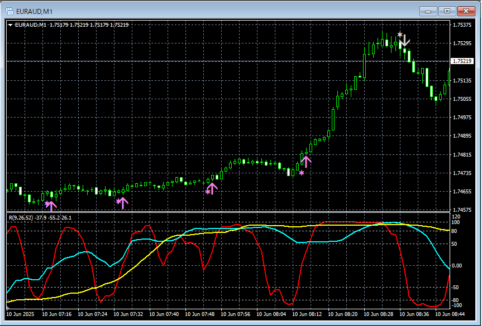Click the current price label 1.75219
482x326 pixels.
pyautogui.click(x=462, y=61)
